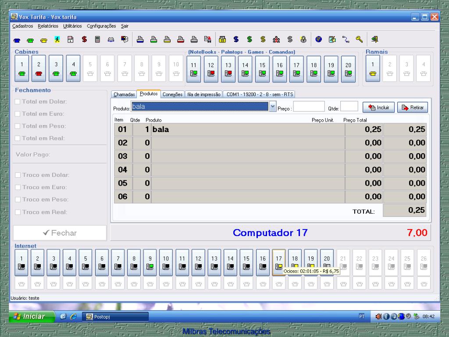This screenshot has height=337, width=449.
Task: Check Troco em Peso checkbox
Action: coord(18,200)
